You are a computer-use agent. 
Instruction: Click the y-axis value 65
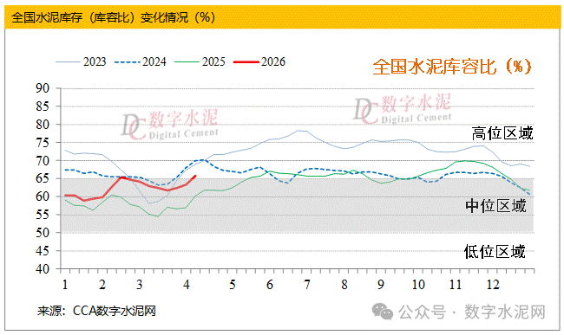43,178
